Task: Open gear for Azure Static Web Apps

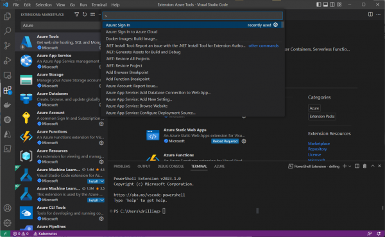Action: (x=244, y=141)
